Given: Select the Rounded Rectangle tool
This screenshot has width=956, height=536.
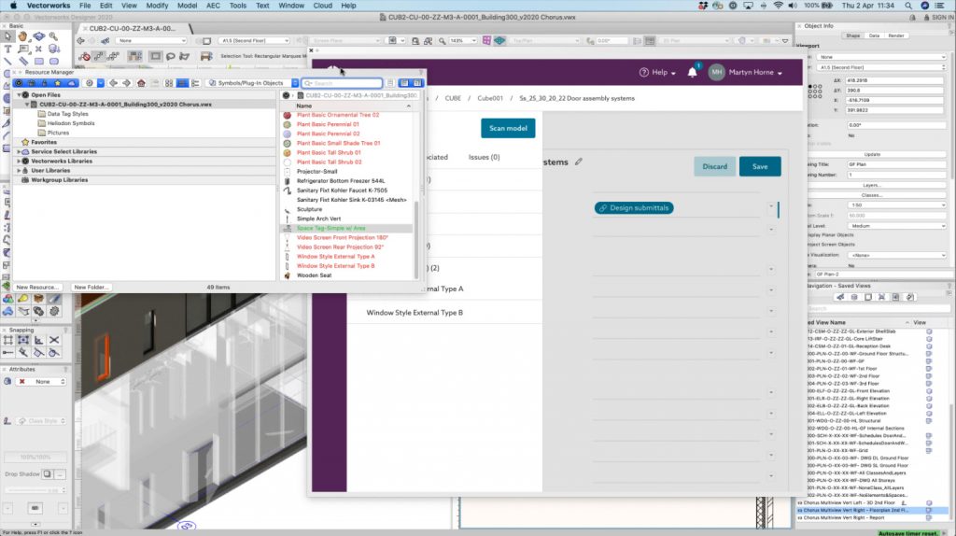Looking at the screenshot, I should point(53,61).
